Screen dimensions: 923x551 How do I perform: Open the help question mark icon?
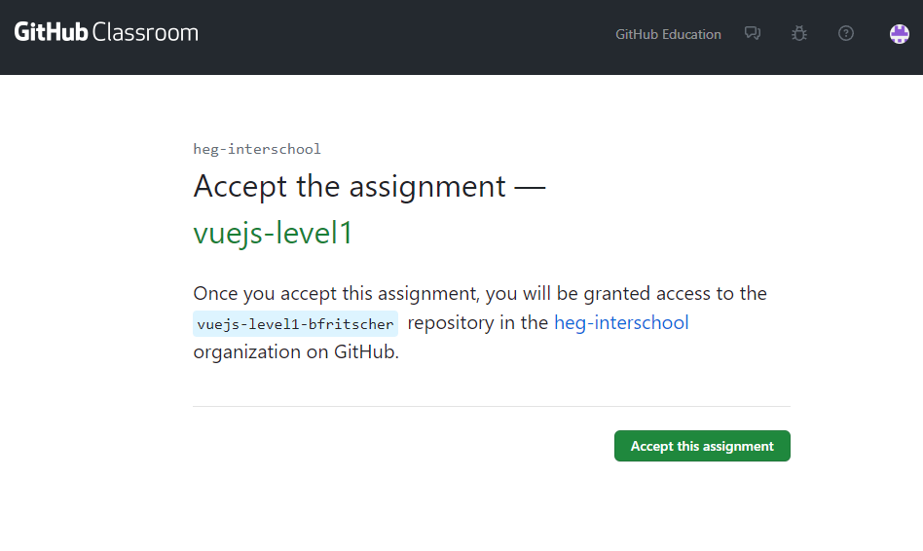pyautogui.click(x=846, y=33)
